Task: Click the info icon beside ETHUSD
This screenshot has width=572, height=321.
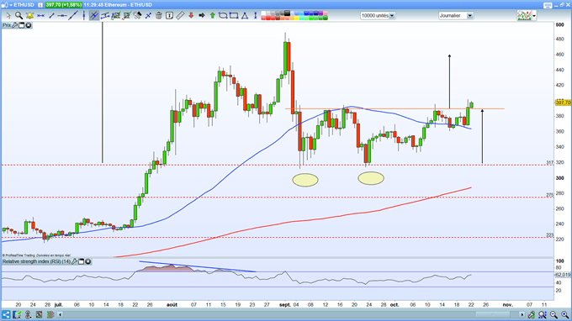Action: tap(40, 5)
